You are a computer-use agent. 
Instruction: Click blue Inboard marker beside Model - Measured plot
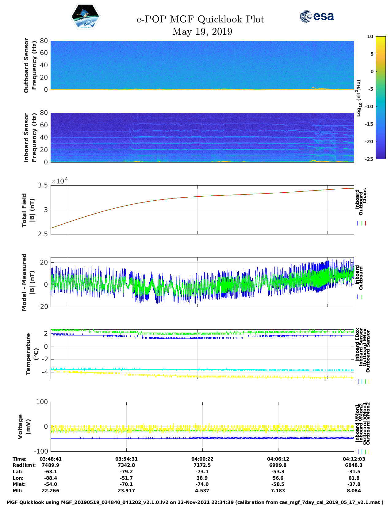point(358,297)
